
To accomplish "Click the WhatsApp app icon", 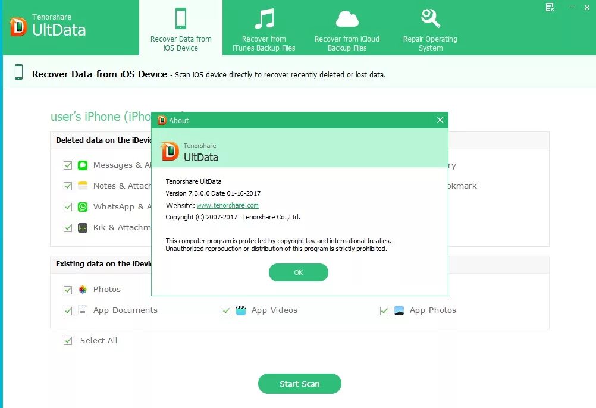I will pyautogui.click(x=83, y=206).
